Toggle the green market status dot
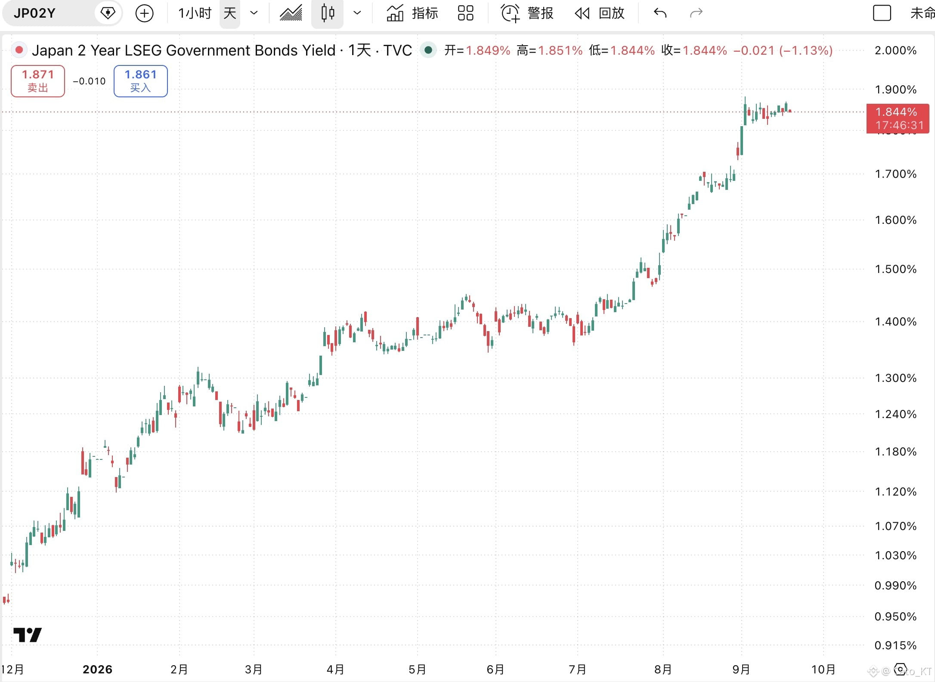The image size is (935, 682). (x=428, y=50)
